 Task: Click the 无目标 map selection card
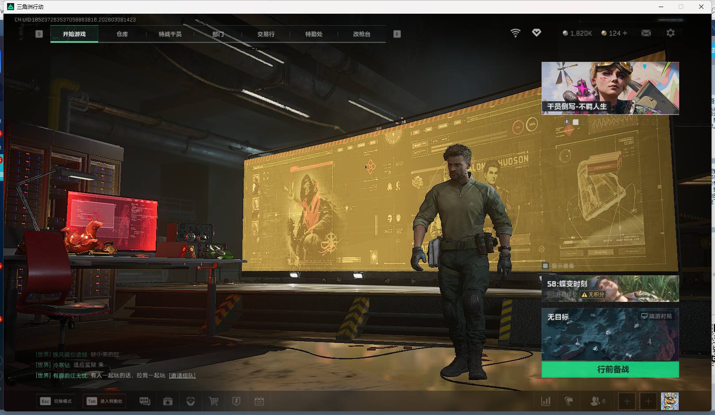pos(610,334)
